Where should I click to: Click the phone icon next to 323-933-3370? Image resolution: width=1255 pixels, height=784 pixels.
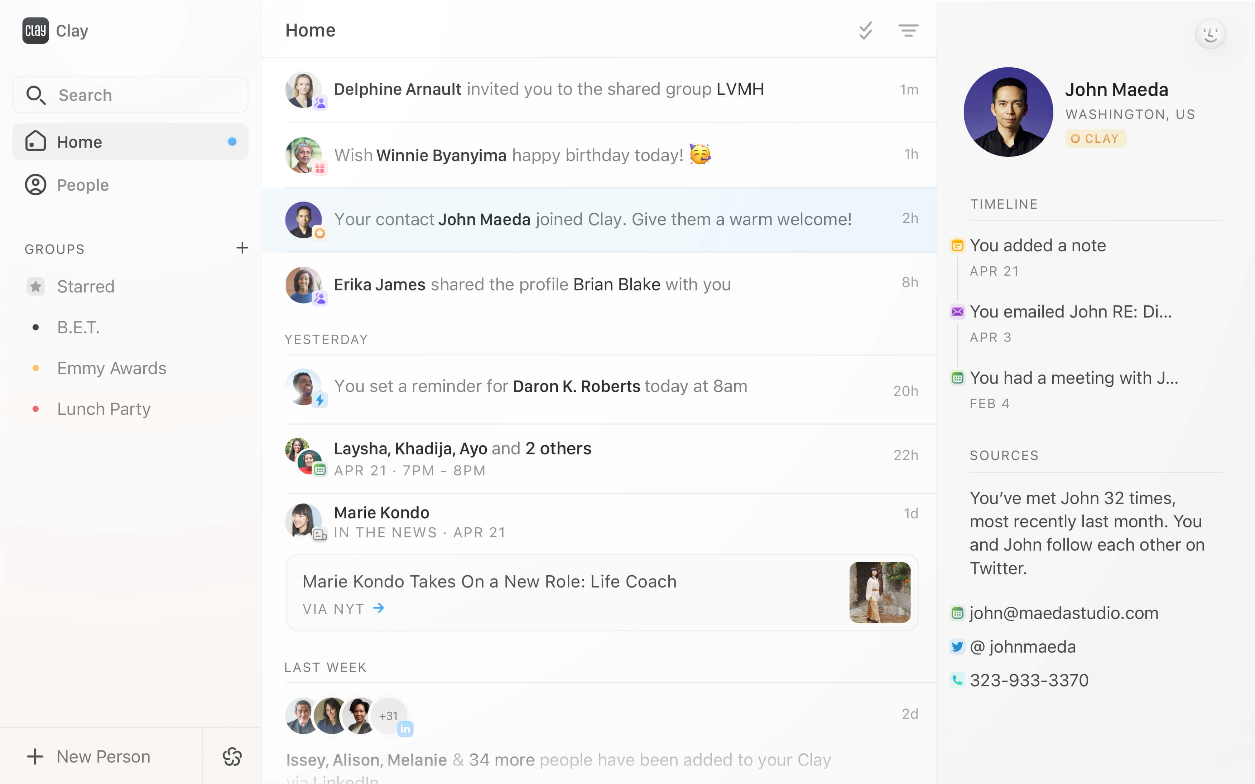coord(957,680)
